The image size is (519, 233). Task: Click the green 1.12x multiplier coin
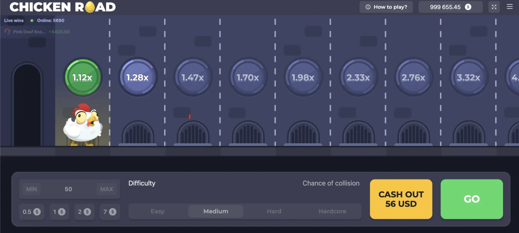point(83,77)
